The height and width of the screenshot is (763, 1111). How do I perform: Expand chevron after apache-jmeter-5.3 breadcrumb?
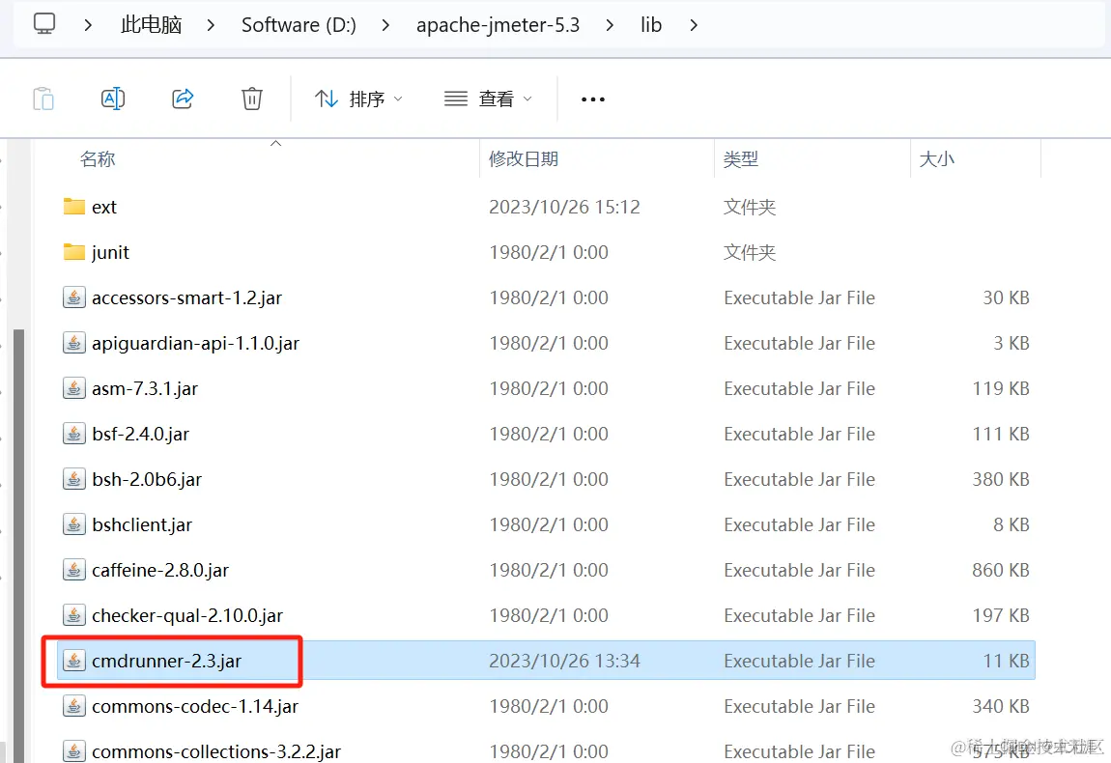pos(610,25)
